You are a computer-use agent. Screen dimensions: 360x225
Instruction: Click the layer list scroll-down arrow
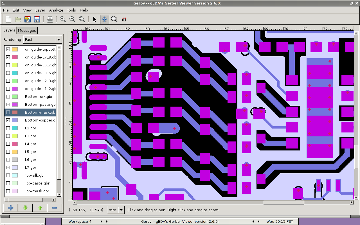click(59, 194)
